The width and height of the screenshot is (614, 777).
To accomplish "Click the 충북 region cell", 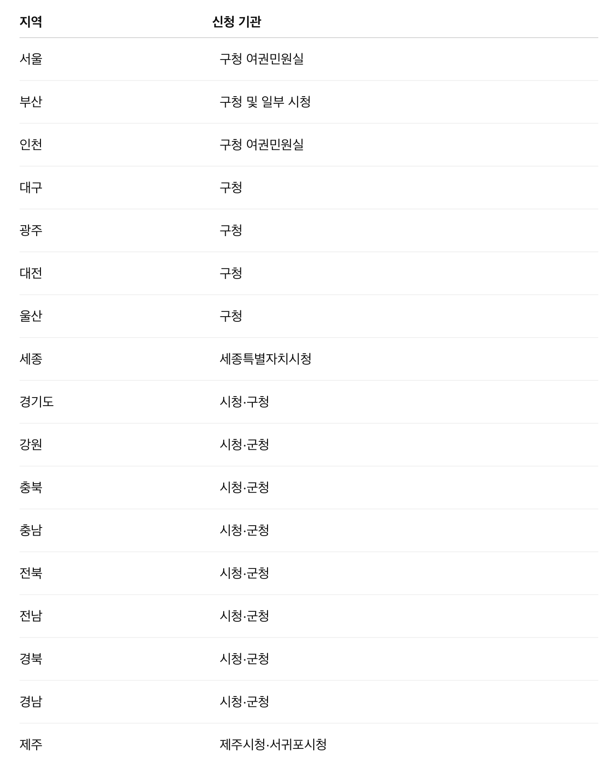I will coord(31,488).
